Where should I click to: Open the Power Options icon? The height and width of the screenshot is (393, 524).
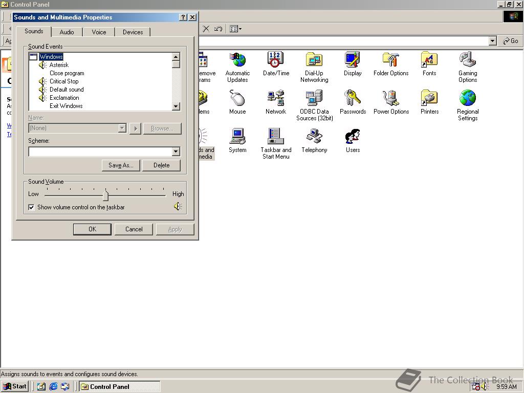391,102
